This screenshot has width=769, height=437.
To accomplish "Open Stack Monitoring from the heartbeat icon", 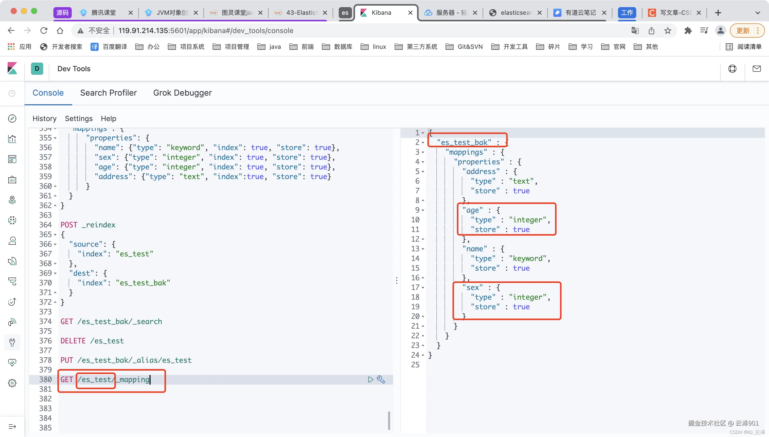I will [12, 362].
